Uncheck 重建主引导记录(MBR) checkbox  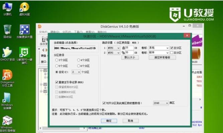tap(57, 82)
